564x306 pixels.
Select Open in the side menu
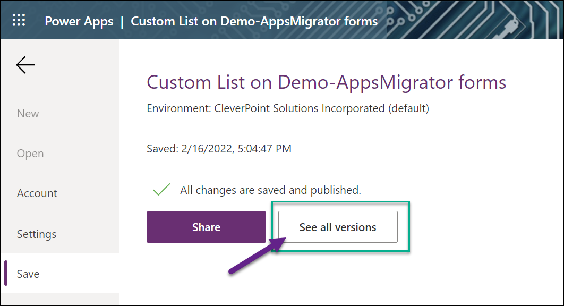[x=30, y=154]
